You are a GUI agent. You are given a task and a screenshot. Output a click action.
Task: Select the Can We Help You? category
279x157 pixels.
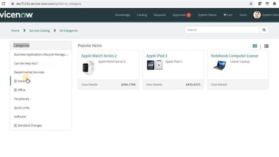point(26,63)
